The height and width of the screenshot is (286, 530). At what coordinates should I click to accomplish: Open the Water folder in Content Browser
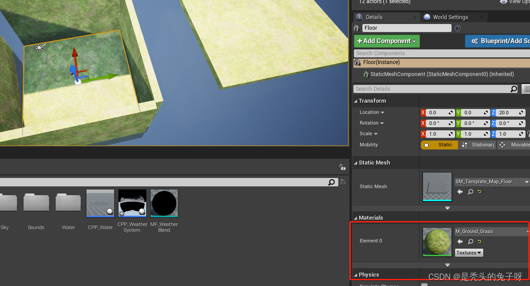point(68,203)
